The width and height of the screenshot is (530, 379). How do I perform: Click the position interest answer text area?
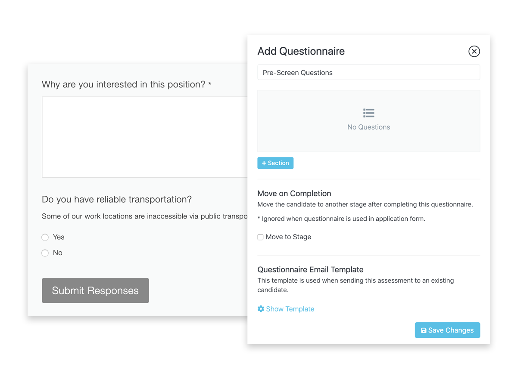145,137
